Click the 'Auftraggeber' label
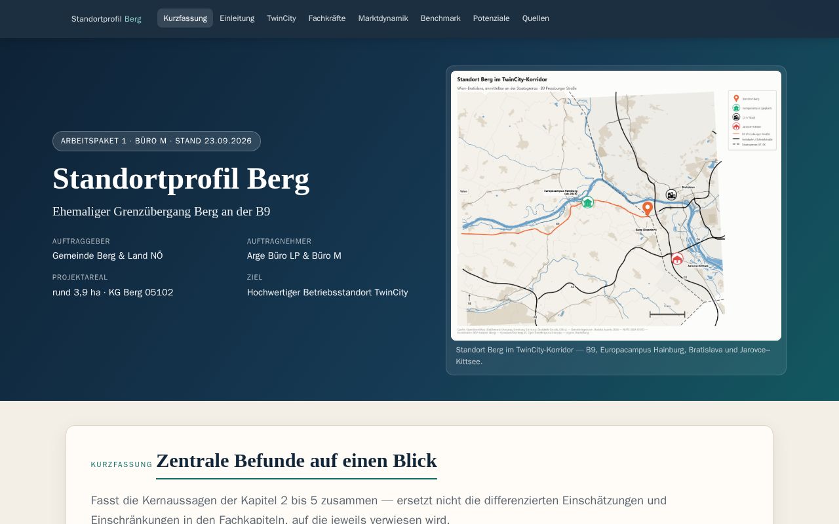839x524 pixels. pos(81,242)
